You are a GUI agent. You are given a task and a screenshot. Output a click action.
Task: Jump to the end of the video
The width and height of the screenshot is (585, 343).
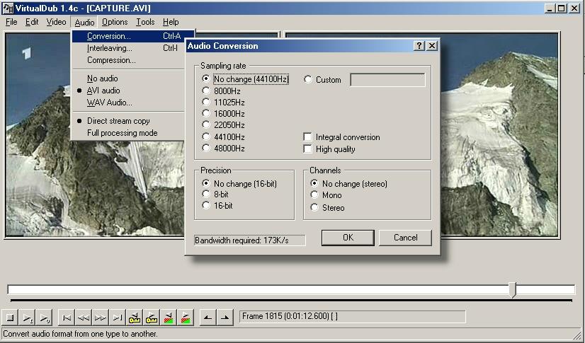coord(118,318)
